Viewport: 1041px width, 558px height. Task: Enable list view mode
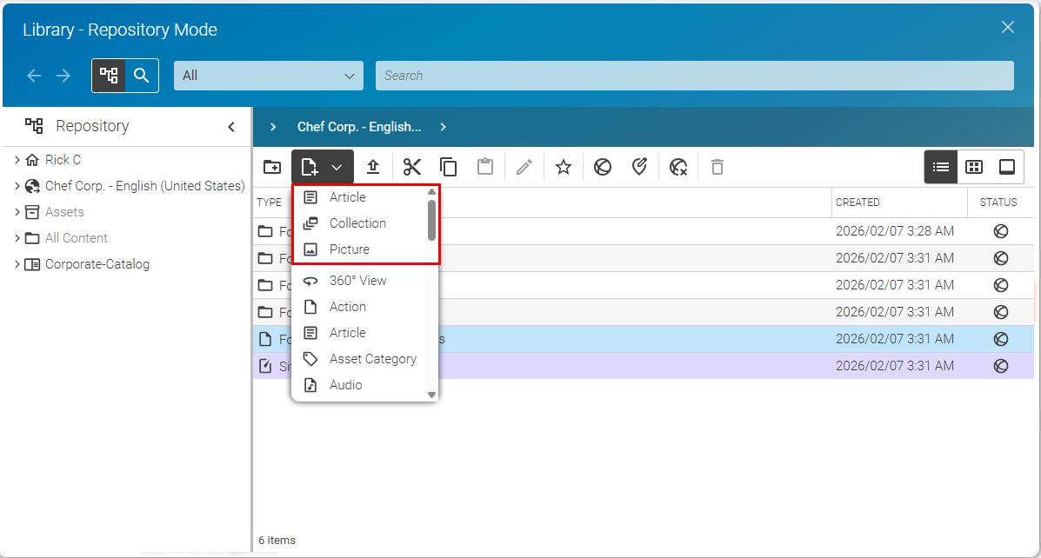tap(940, 166)
